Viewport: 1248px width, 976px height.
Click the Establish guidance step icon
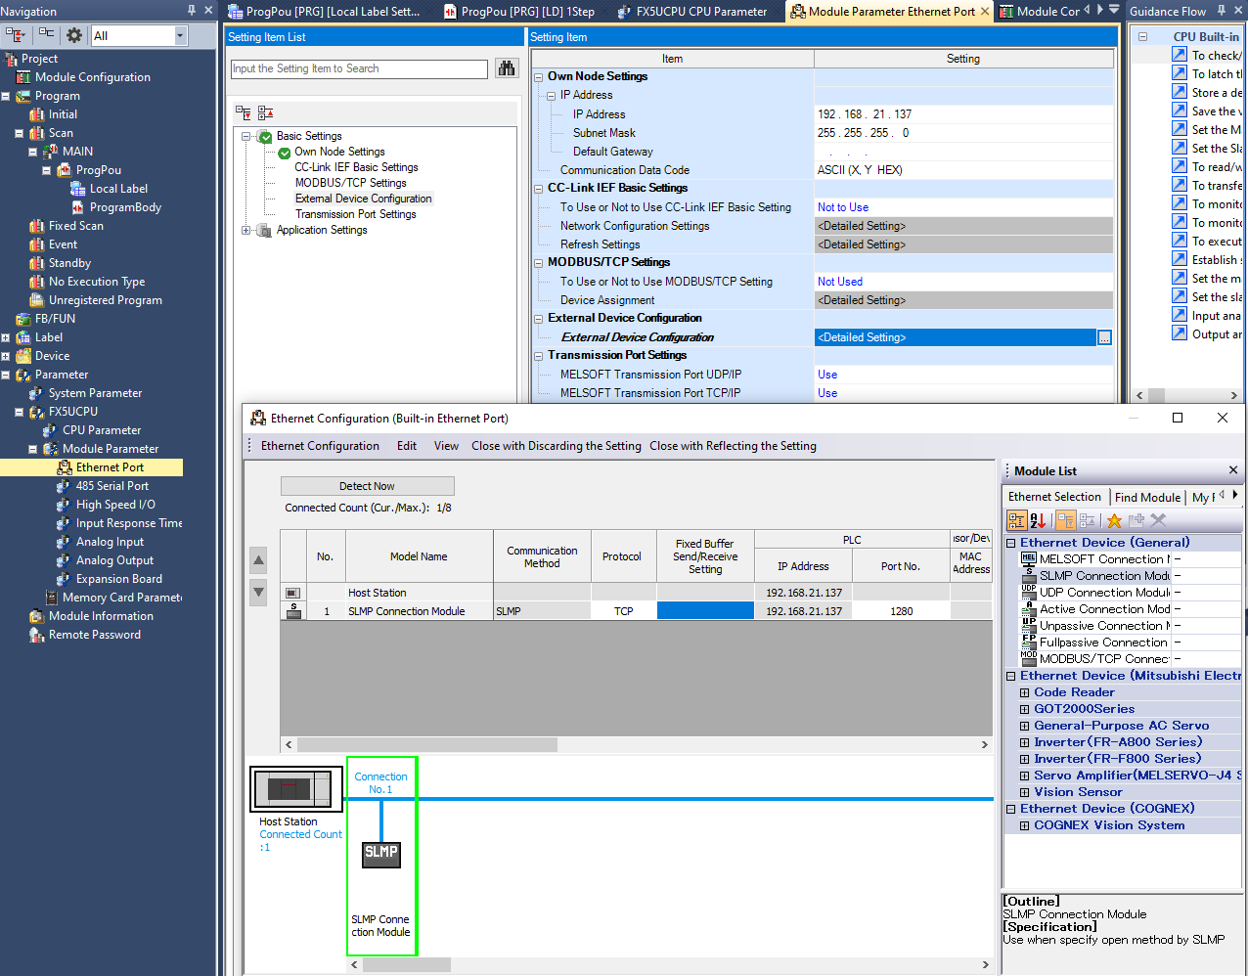1180,259
